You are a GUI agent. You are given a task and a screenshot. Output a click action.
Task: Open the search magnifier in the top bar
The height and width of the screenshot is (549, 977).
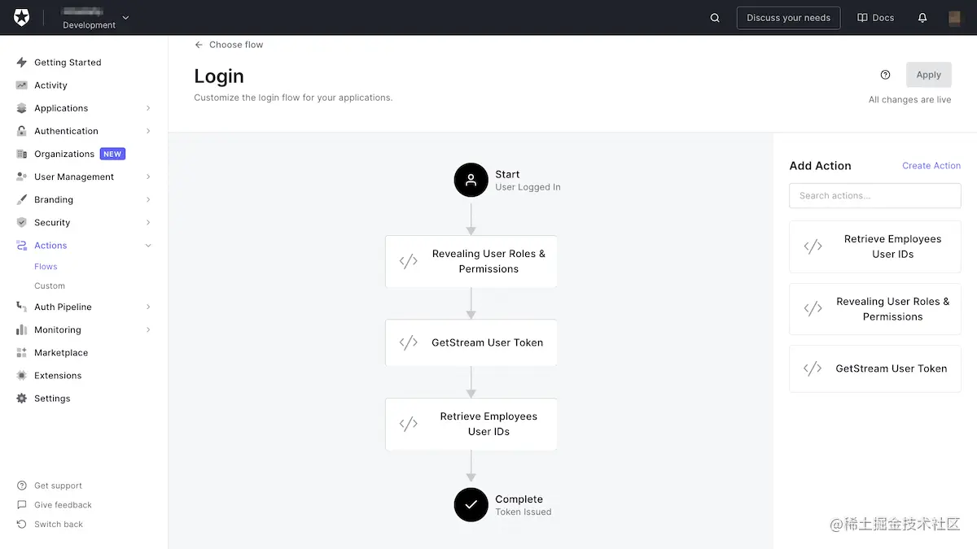pyautogui.click(x=714, y=17)
